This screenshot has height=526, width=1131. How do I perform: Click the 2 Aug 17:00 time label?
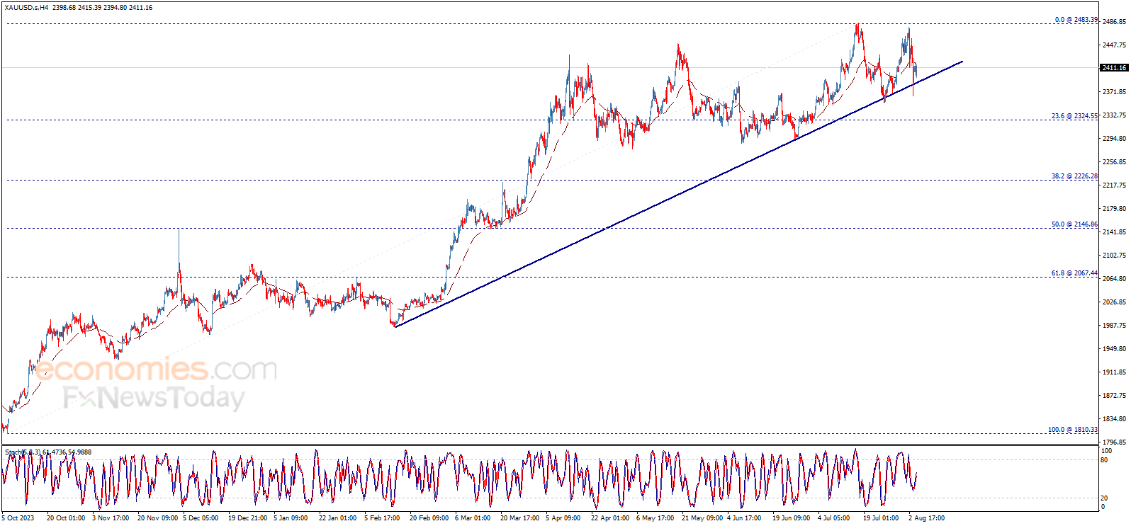pyautogui.click(x=926, y=518)
